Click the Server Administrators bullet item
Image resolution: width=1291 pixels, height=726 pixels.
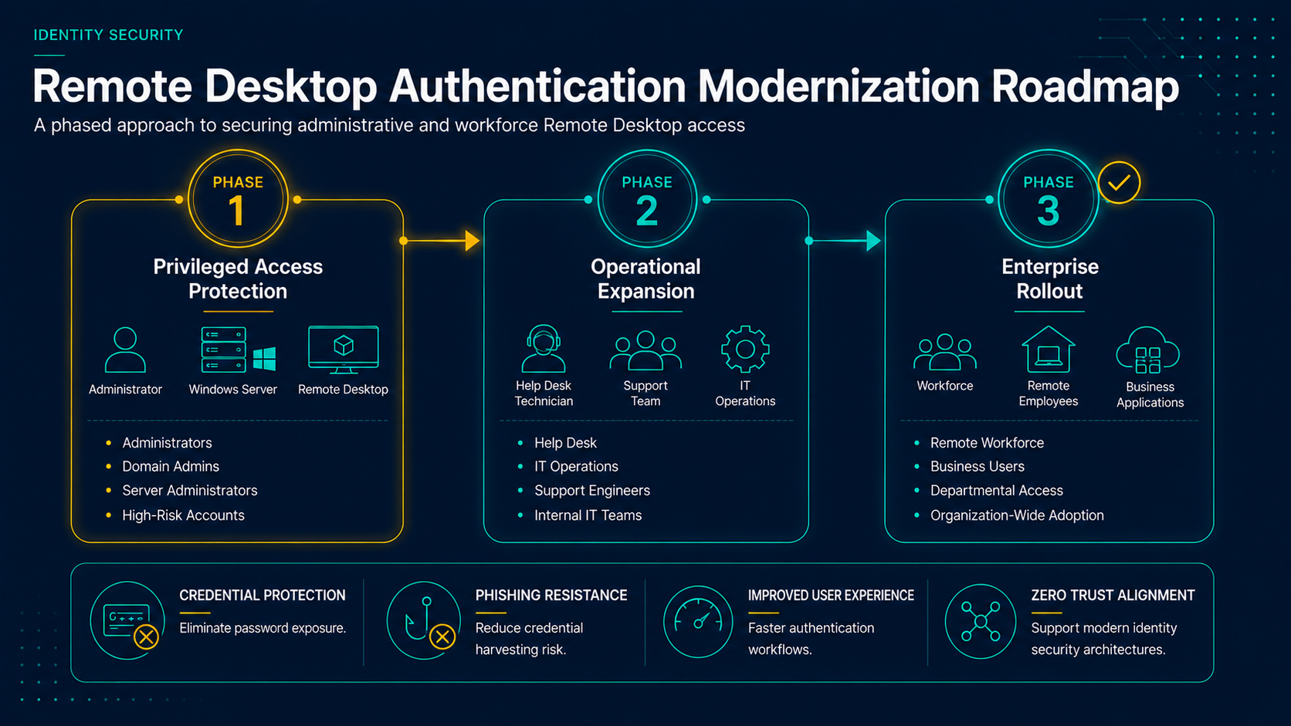pos(190,491)
